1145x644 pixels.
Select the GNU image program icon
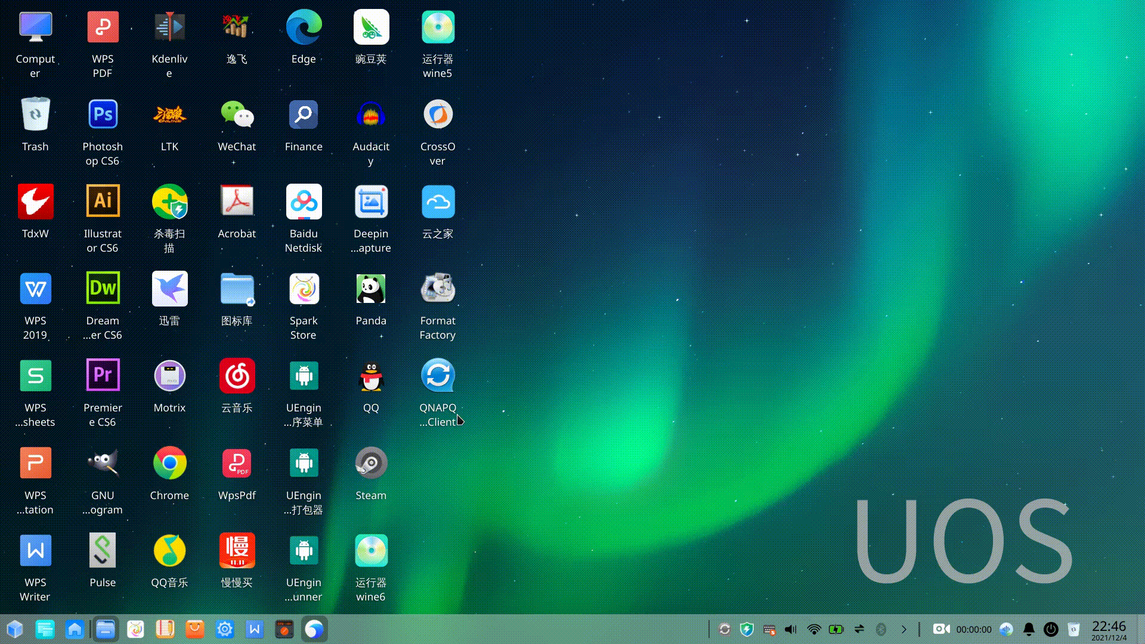pyautogui.click(x=103, y=463)
